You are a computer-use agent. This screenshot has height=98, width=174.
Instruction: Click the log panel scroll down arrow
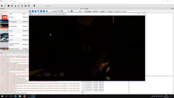[x=82, y=93]
